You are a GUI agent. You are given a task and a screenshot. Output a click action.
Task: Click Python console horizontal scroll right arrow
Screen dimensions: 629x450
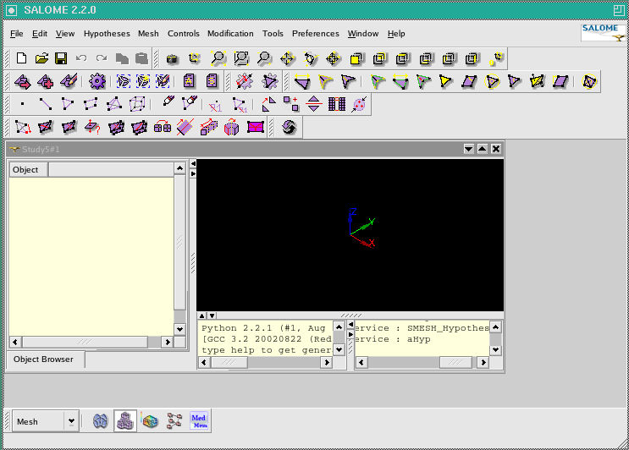click(327, 362)
